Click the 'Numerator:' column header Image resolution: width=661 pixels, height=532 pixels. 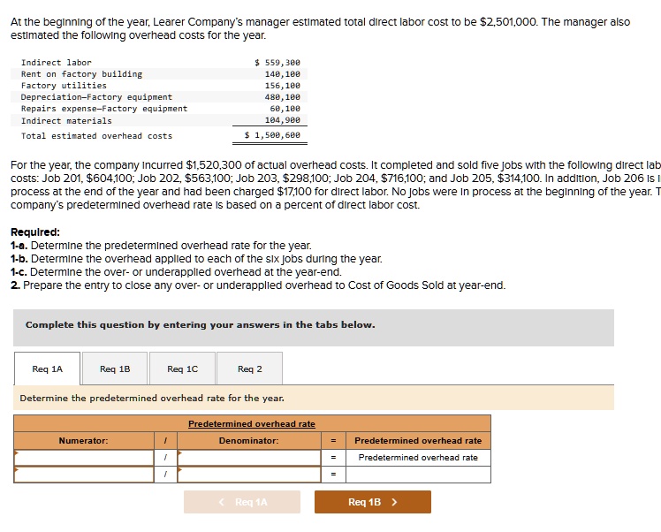coord(83,440)
